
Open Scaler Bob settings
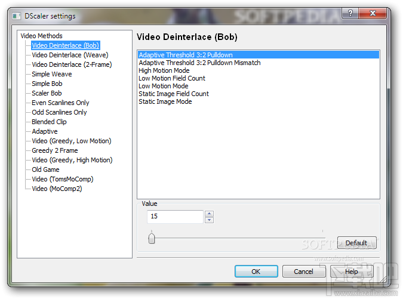point(47,93)
